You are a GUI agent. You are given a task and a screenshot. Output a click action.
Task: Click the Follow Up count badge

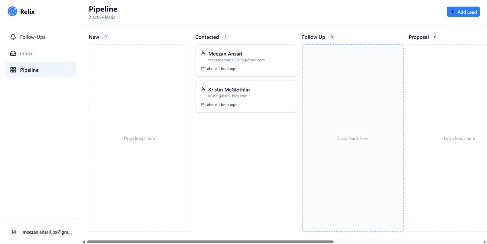point(331,37)
